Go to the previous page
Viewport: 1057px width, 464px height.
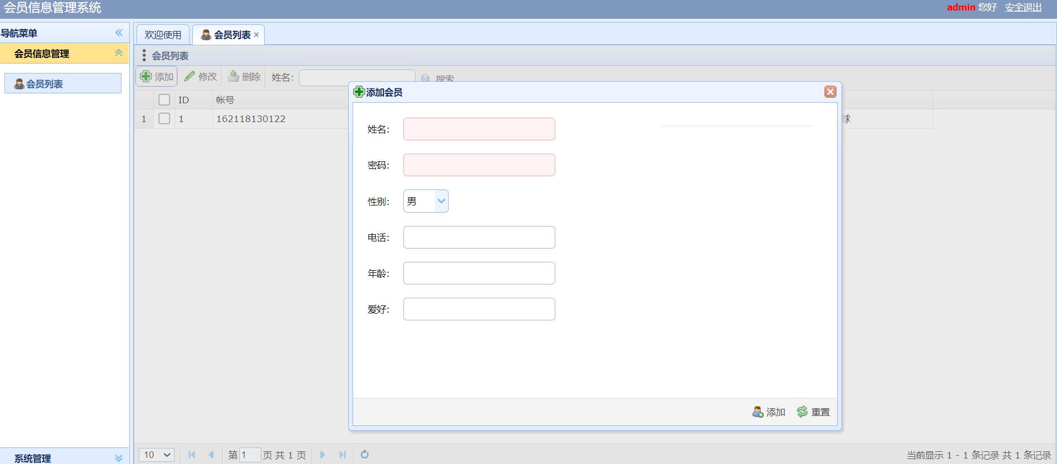(211, 455)
